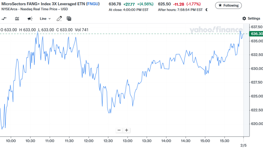This screenshot has width=263, height=149.
Task: Click the MicroSectors FANG+ Index title
Action: tap(43, 4)
